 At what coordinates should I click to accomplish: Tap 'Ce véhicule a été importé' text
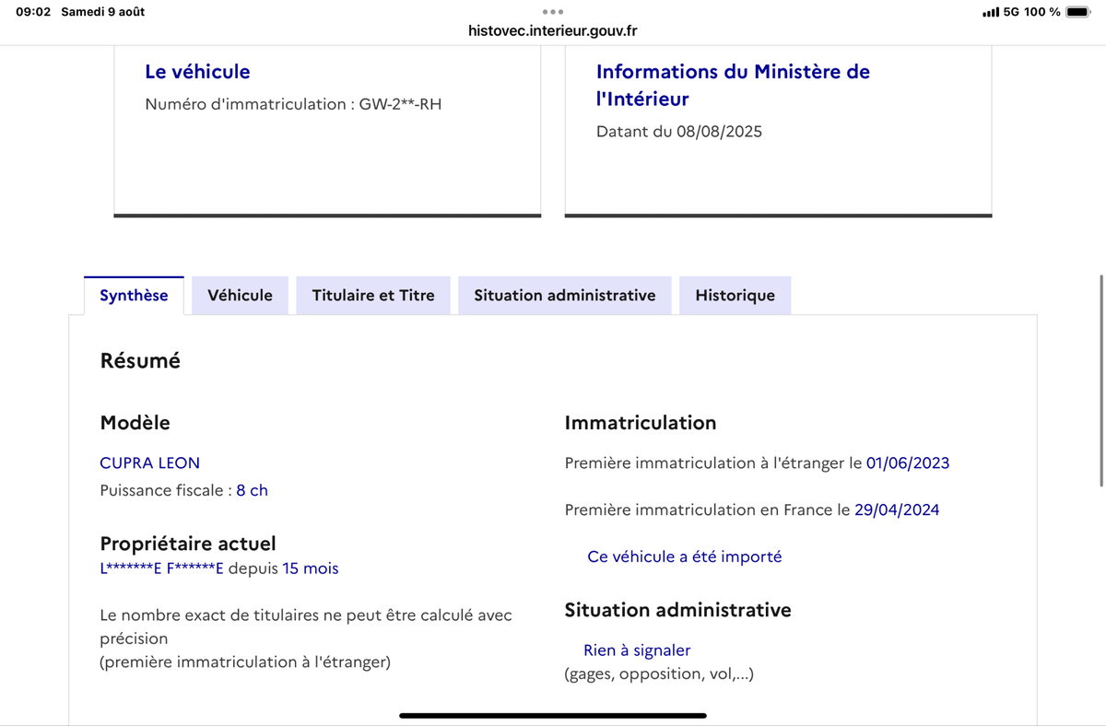click(684, 556)
